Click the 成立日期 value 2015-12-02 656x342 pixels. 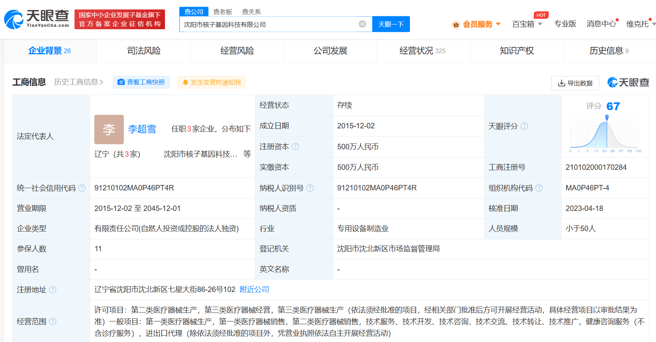point(356,126)
